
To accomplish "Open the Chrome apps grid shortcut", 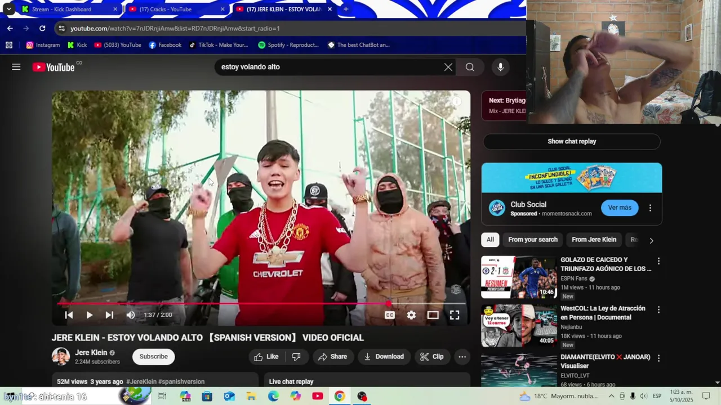I will click(x=8, y=45).
